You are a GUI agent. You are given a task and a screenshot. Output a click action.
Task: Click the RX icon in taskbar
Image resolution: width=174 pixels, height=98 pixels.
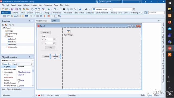click(170, 48)
